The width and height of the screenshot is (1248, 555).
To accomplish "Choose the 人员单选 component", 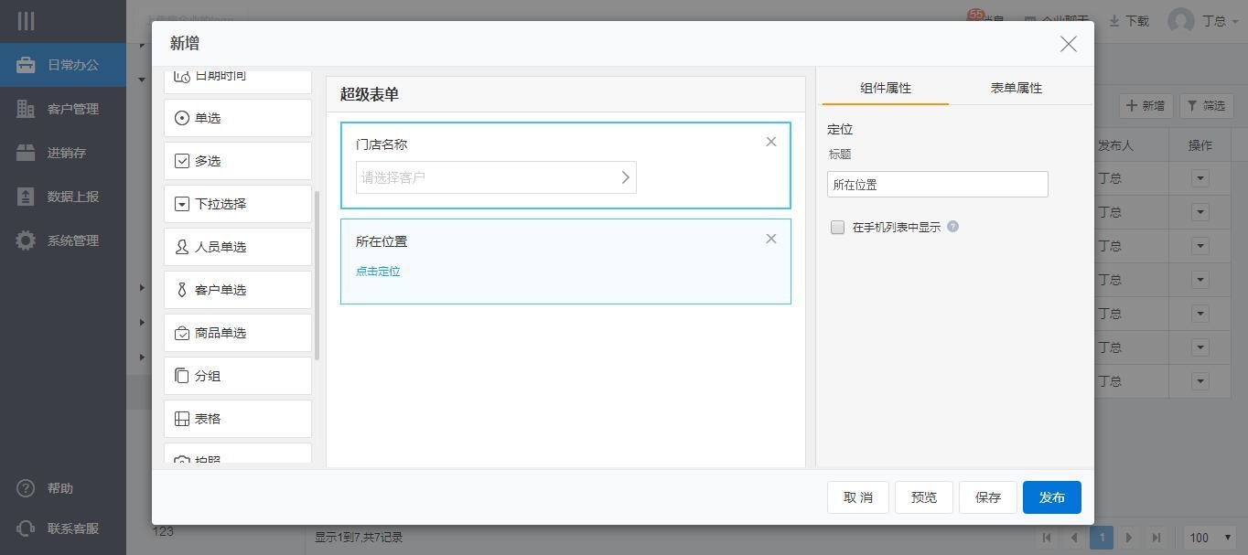I will pyautogui.click(x=237, y=247).
